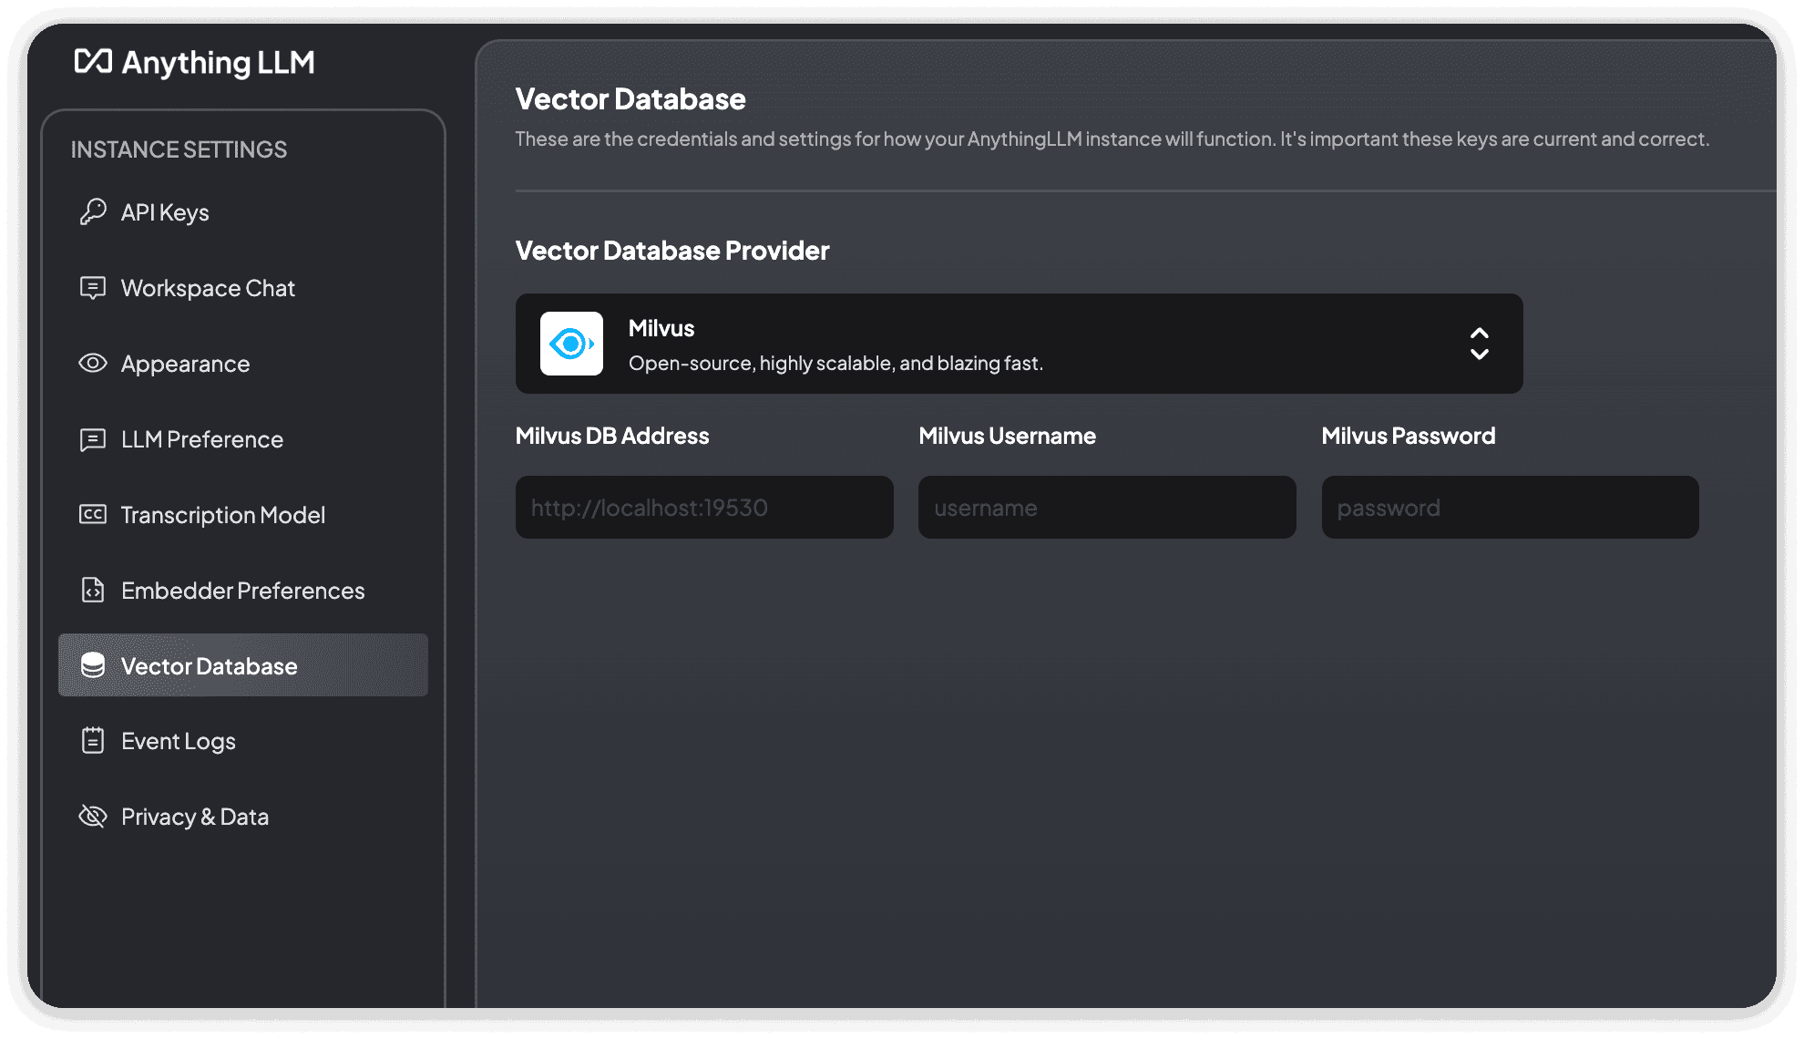Open the Privacy & Data section
This screenshot has height=1039, width=1804.
pos(194,816)
